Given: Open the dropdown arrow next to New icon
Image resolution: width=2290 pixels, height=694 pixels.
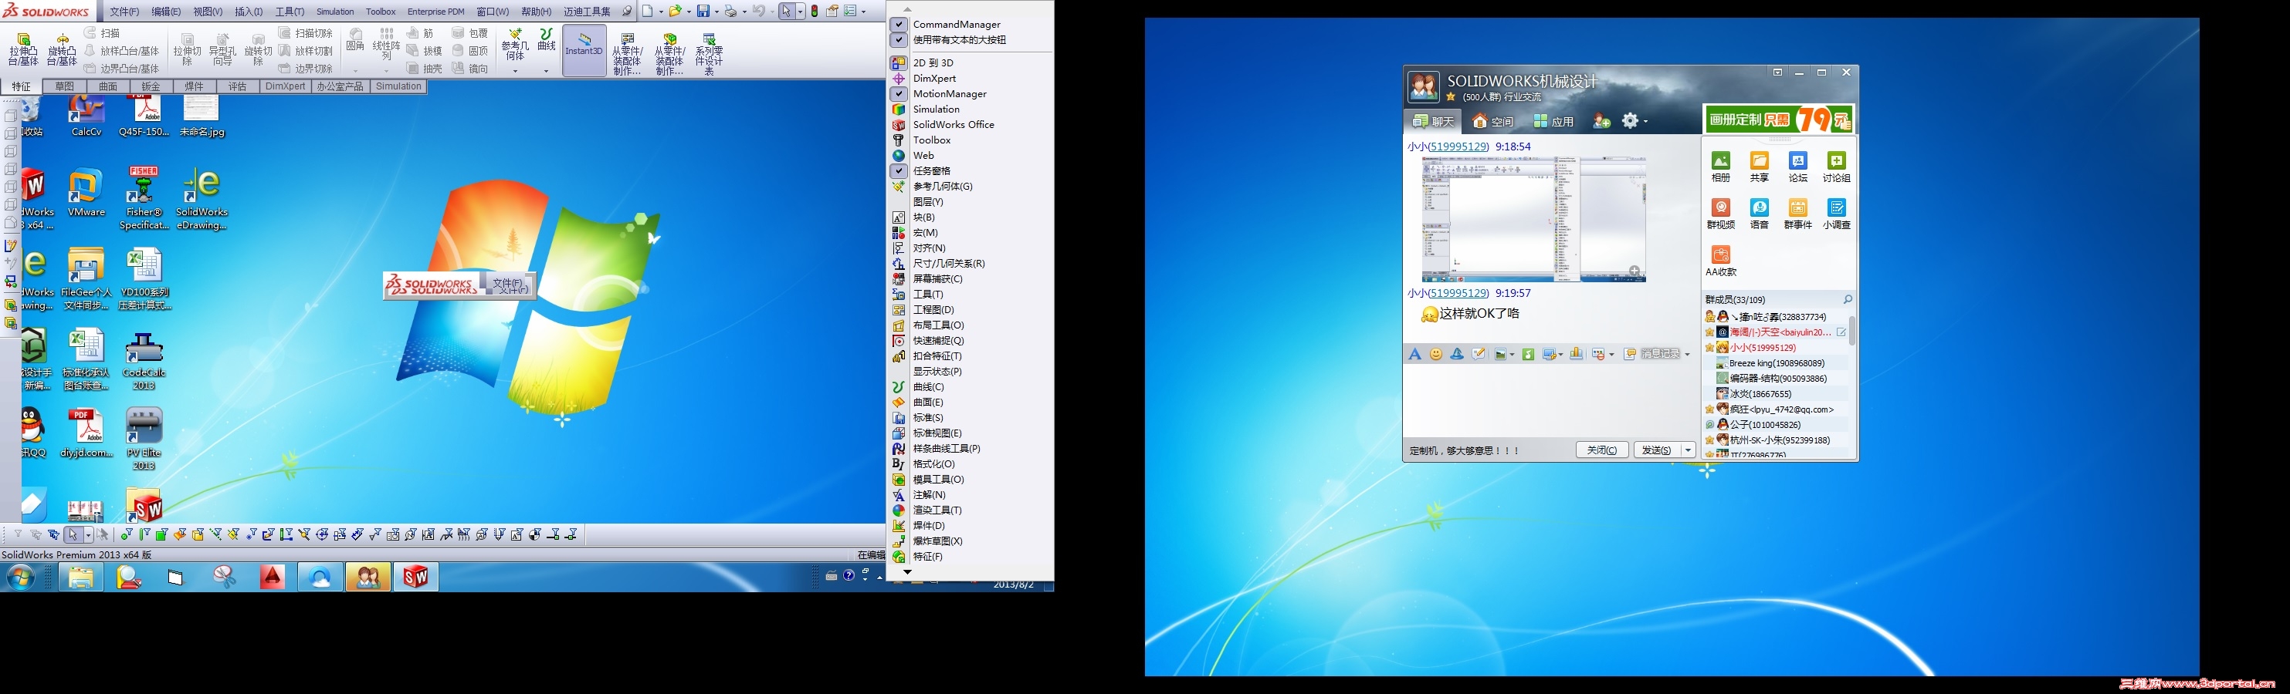Looking at the screenshot, I should (660, 12).
